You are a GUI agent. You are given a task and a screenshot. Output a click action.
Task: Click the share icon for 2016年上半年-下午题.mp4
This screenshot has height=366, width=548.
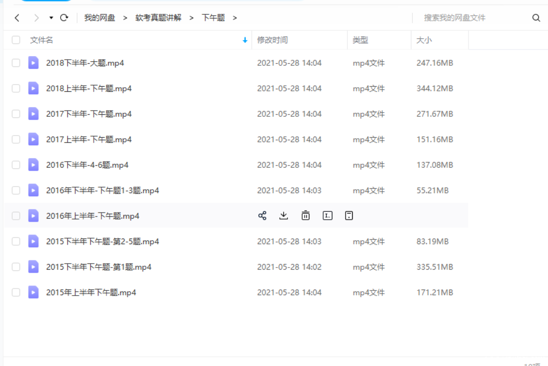(x=262, y=216)
